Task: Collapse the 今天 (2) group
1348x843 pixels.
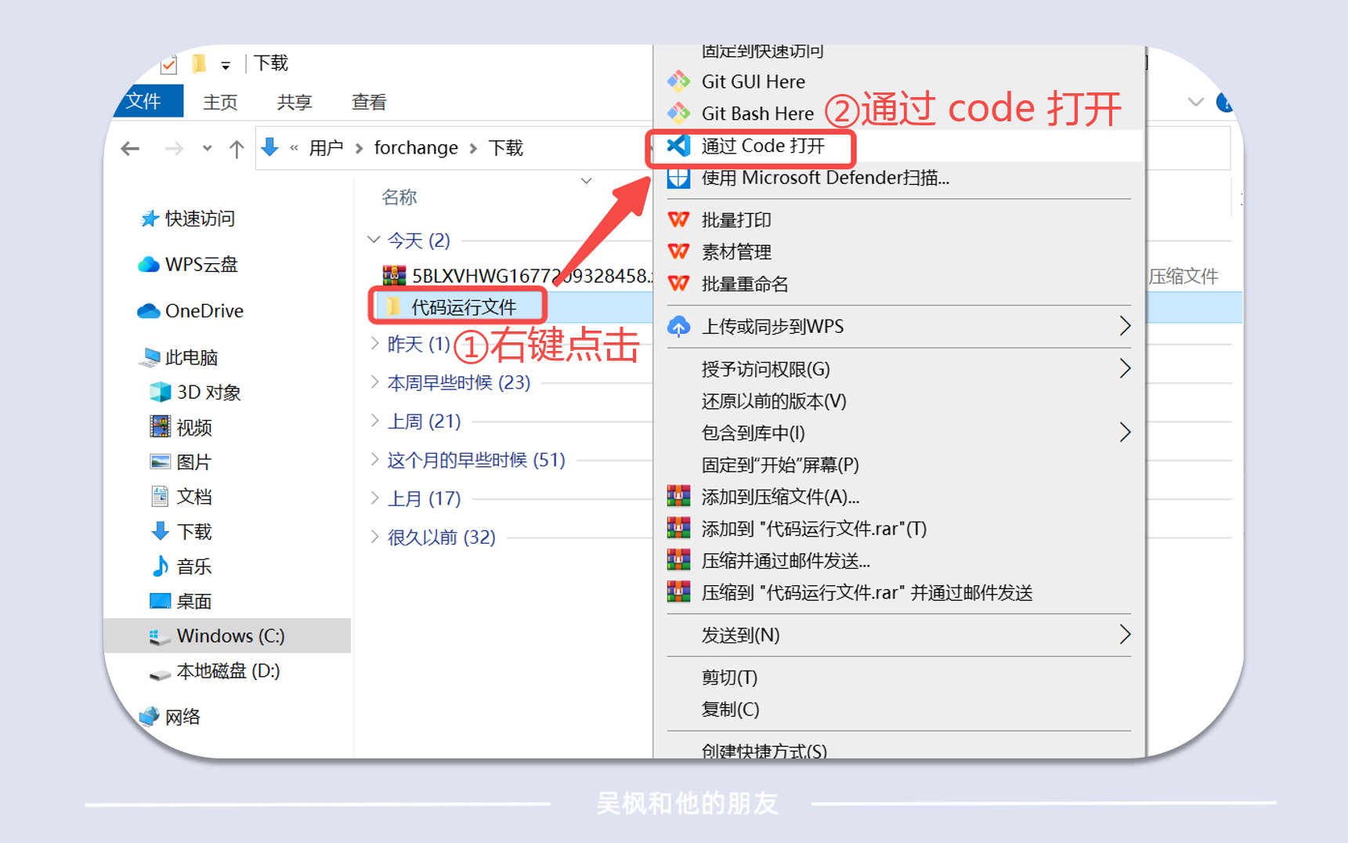Action: (x=374, y=240)
